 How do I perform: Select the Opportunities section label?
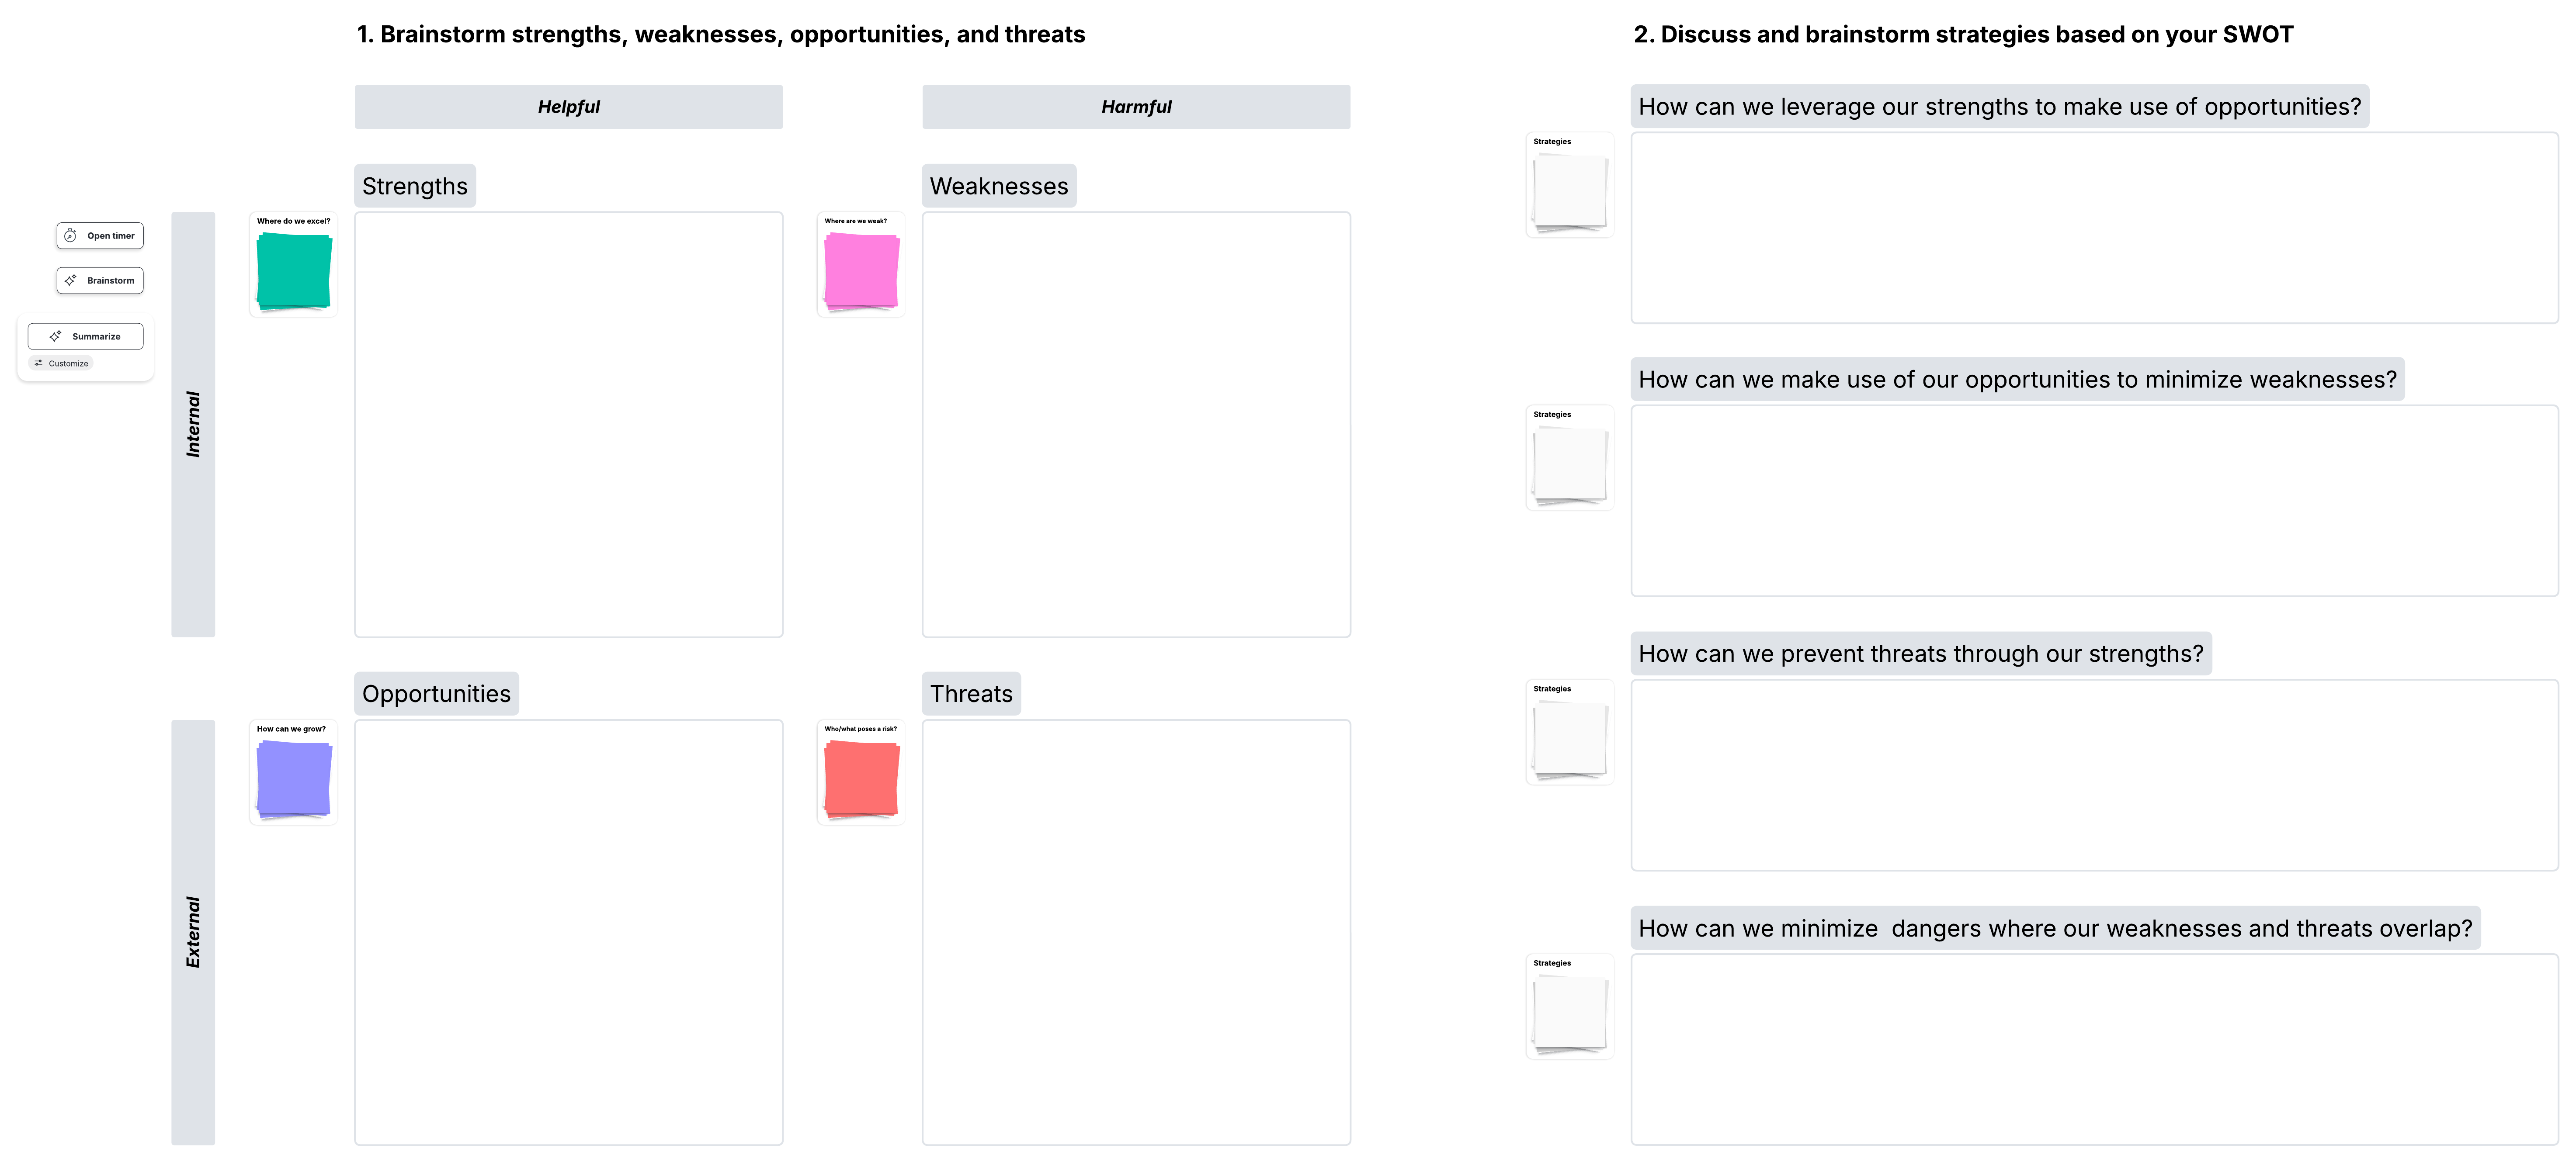point(436,692)
